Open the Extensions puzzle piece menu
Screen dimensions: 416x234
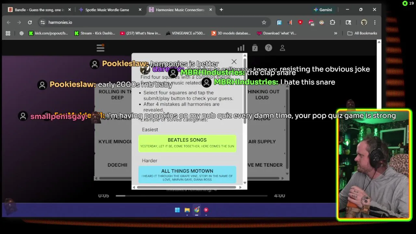click(x=332, y=22)
